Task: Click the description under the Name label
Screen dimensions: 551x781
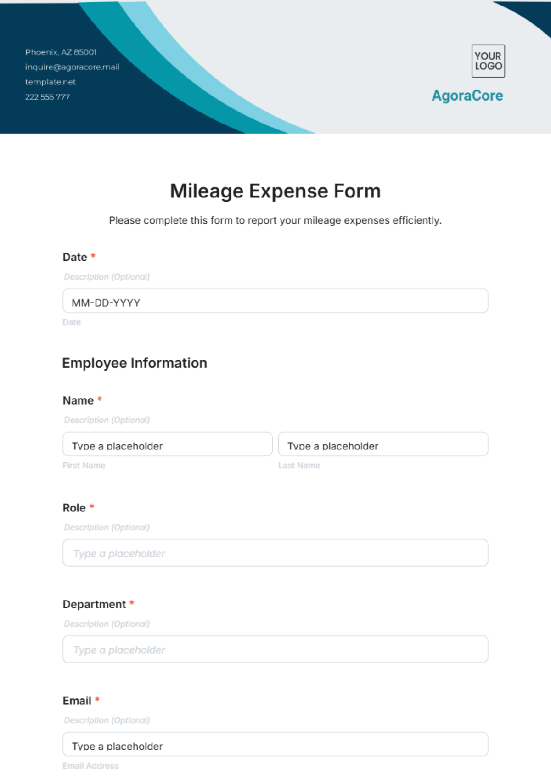Action: pos(107,420)
